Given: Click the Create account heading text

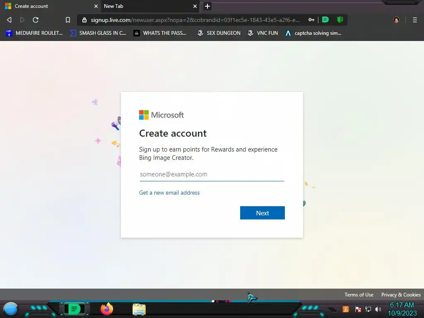Looking at the screenshot, I should pyautogui.click(x=173, y=133).
